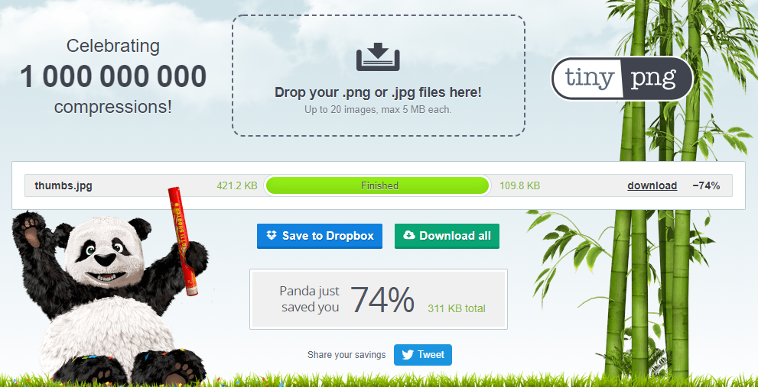
Task: Open the tinypng logo
Action: coord(622,78)
